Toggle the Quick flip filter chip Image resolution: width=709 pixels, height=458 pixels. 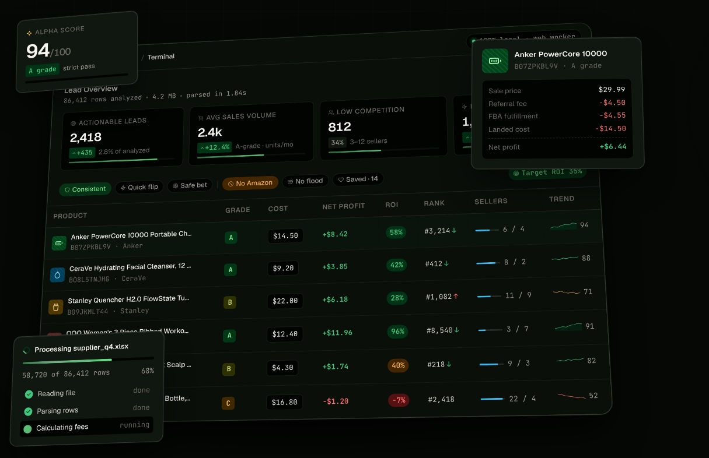[139, 187]
